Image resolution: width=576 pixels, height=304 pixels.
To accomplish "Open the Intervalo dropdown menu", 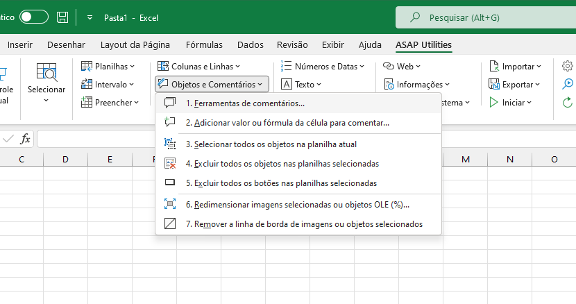I will click(x=108, y=84).
